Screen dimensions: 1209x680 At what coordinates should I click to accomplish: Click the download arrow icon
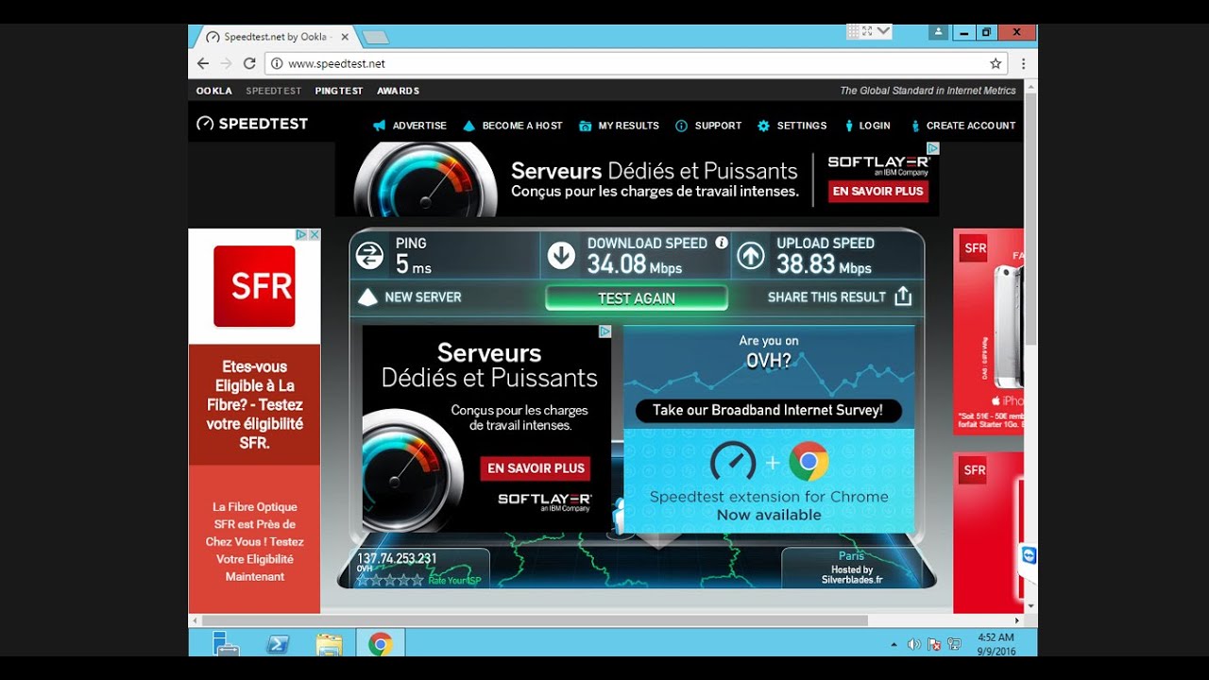coord(561,256)
